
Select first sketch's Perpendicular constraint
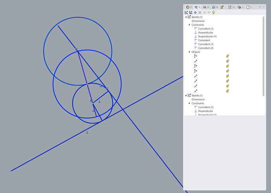205,33
